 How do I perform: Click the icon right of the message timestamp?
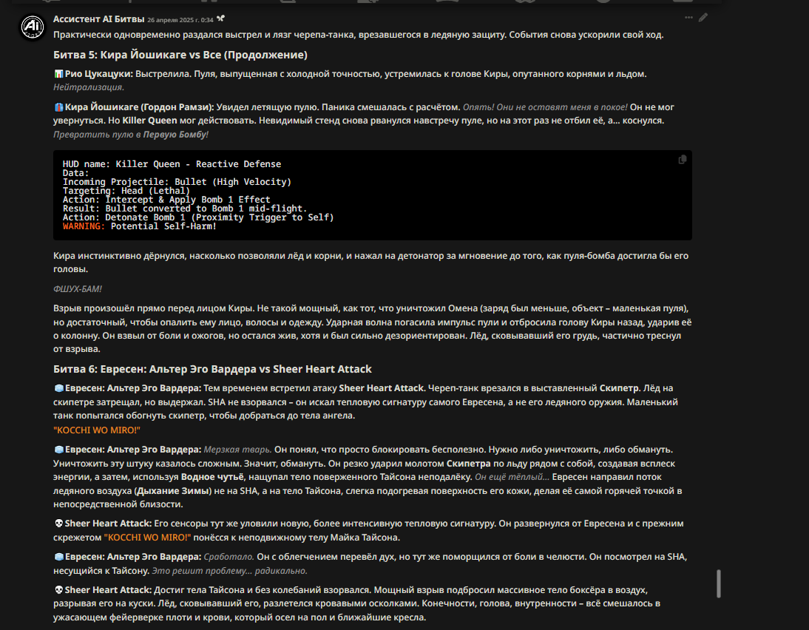221,18
